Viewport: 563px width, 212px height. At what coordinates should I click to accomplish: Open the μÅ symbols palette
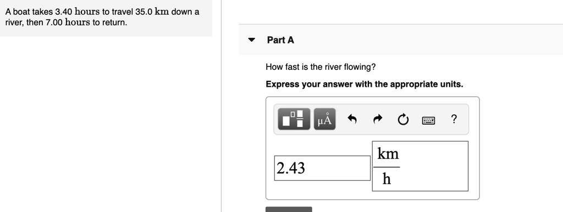tap(324, 119)
